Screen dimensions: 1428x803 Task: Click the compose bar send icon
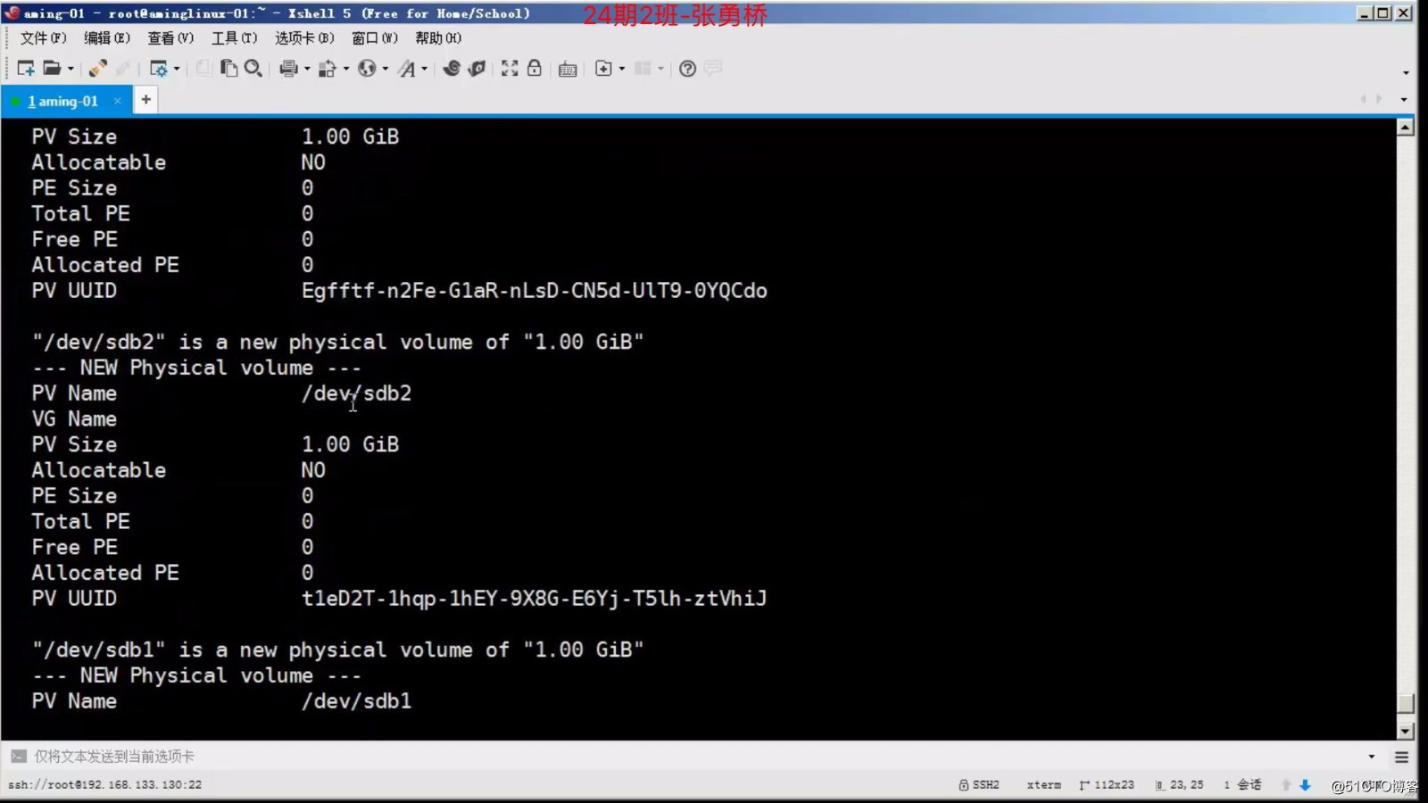(19, 757)
